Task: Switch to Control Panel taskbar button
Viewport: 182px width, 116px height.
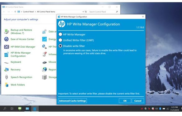Action: pyautogui.click(x=27, y=109)
